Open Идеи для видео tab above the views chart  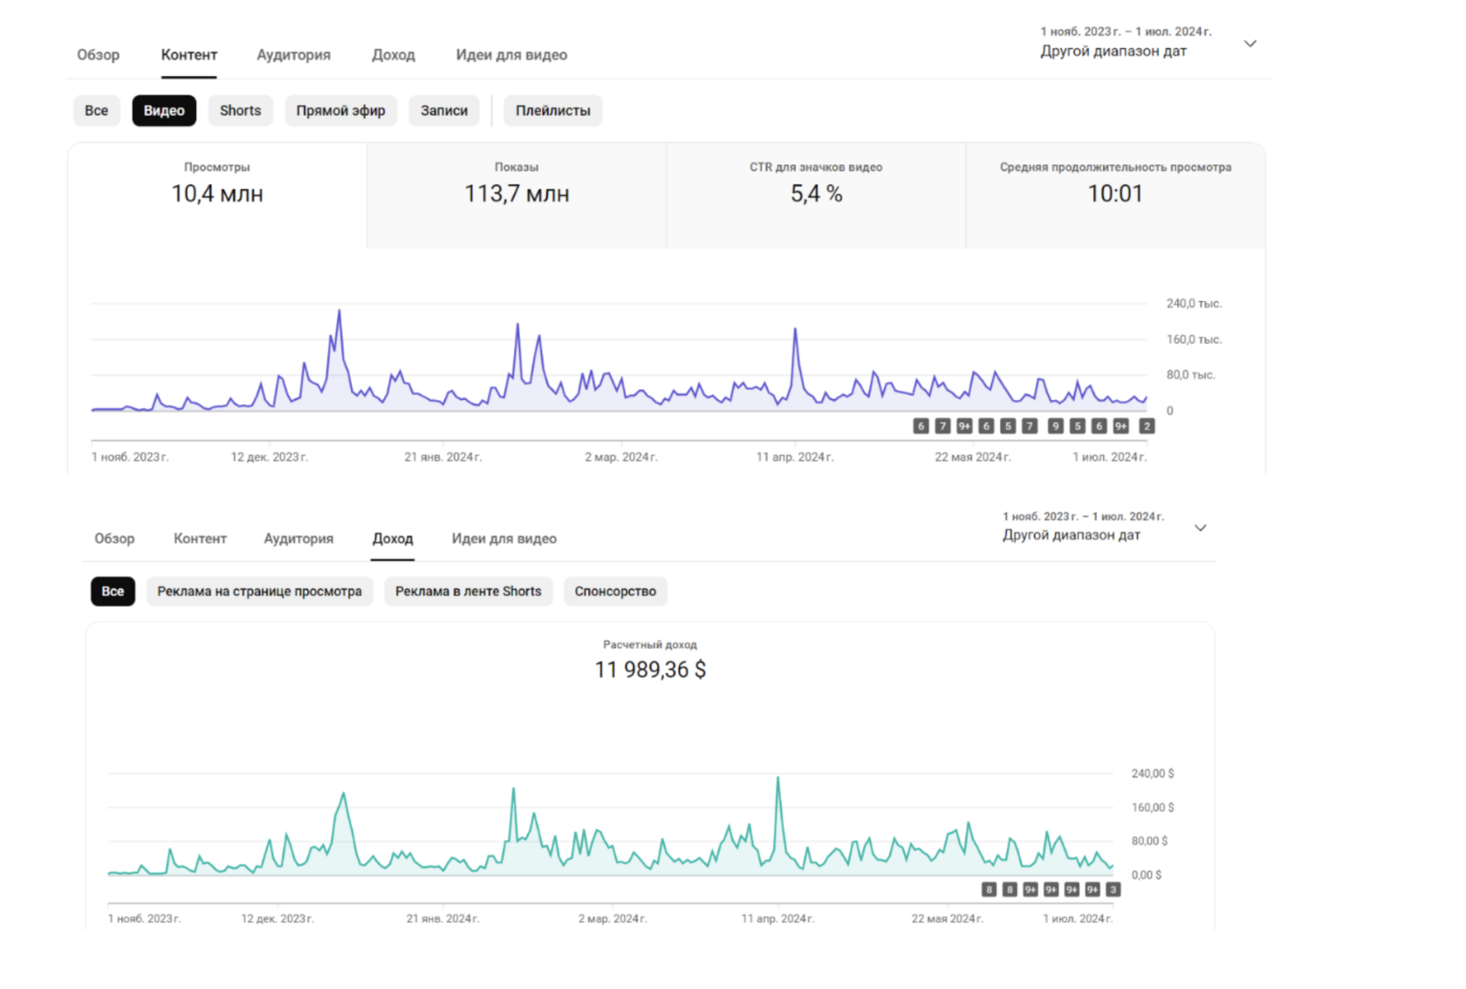coord(511,55)
